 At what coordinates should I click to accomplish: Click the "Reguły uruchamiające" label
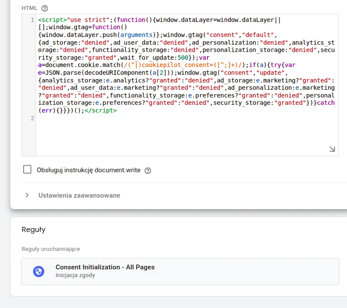point(51,249)
